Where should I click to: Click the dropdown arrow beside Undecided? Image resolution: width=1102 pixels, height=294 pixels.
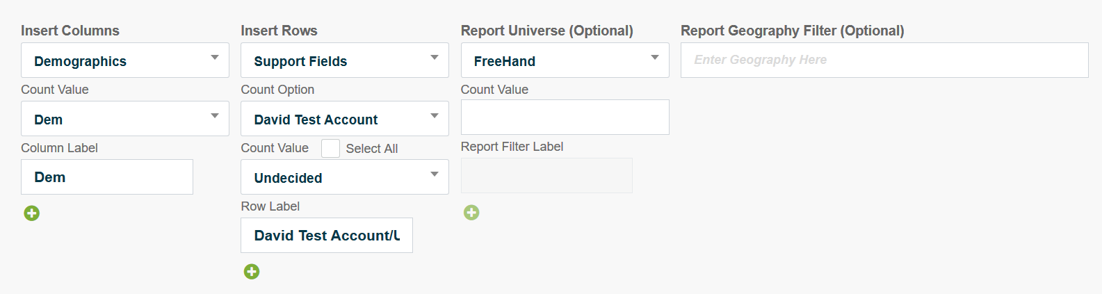[435, 174]
